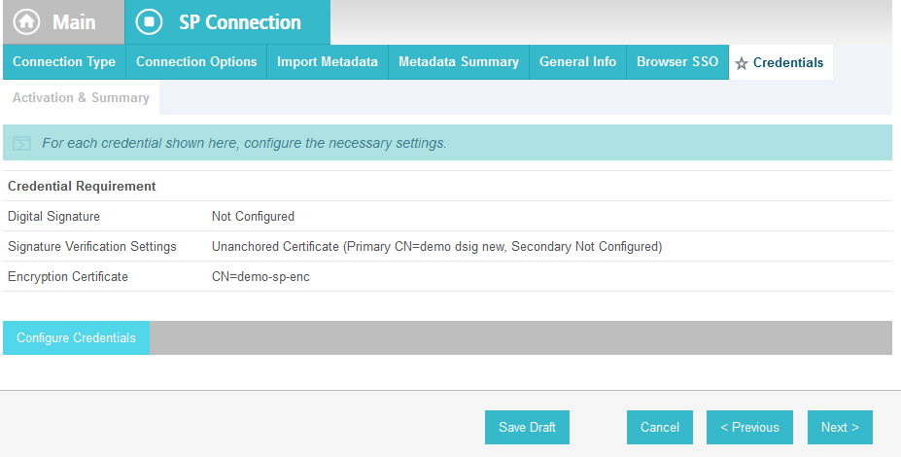Viewport: 901px width, 457px height.
Task: Open the Import Metadata tab
Action: pyautogui.click(x=328, y=62)
